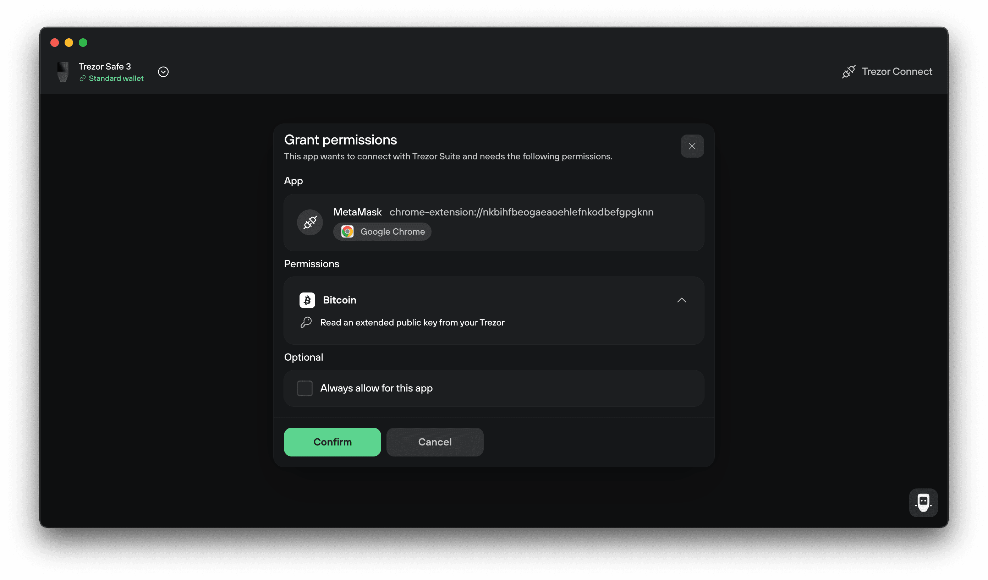Click the Standard wallet label

point(116,78)
